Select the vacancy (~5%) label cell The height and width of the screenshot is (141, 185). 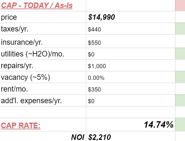pyautogui.click(x=43, y=77)
